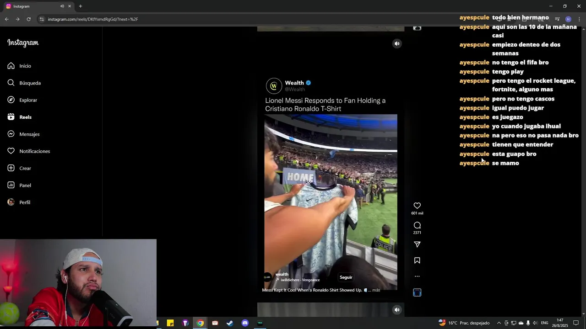Open the purple taskbar app icon
Viewport: 586px width, 329px height.
pos(185,323)
